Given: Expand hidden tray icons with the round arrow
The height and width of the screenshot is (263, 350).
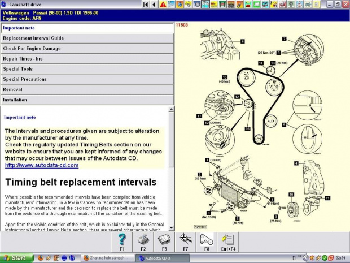Looking at the screenshot, I should click(306, 258).
